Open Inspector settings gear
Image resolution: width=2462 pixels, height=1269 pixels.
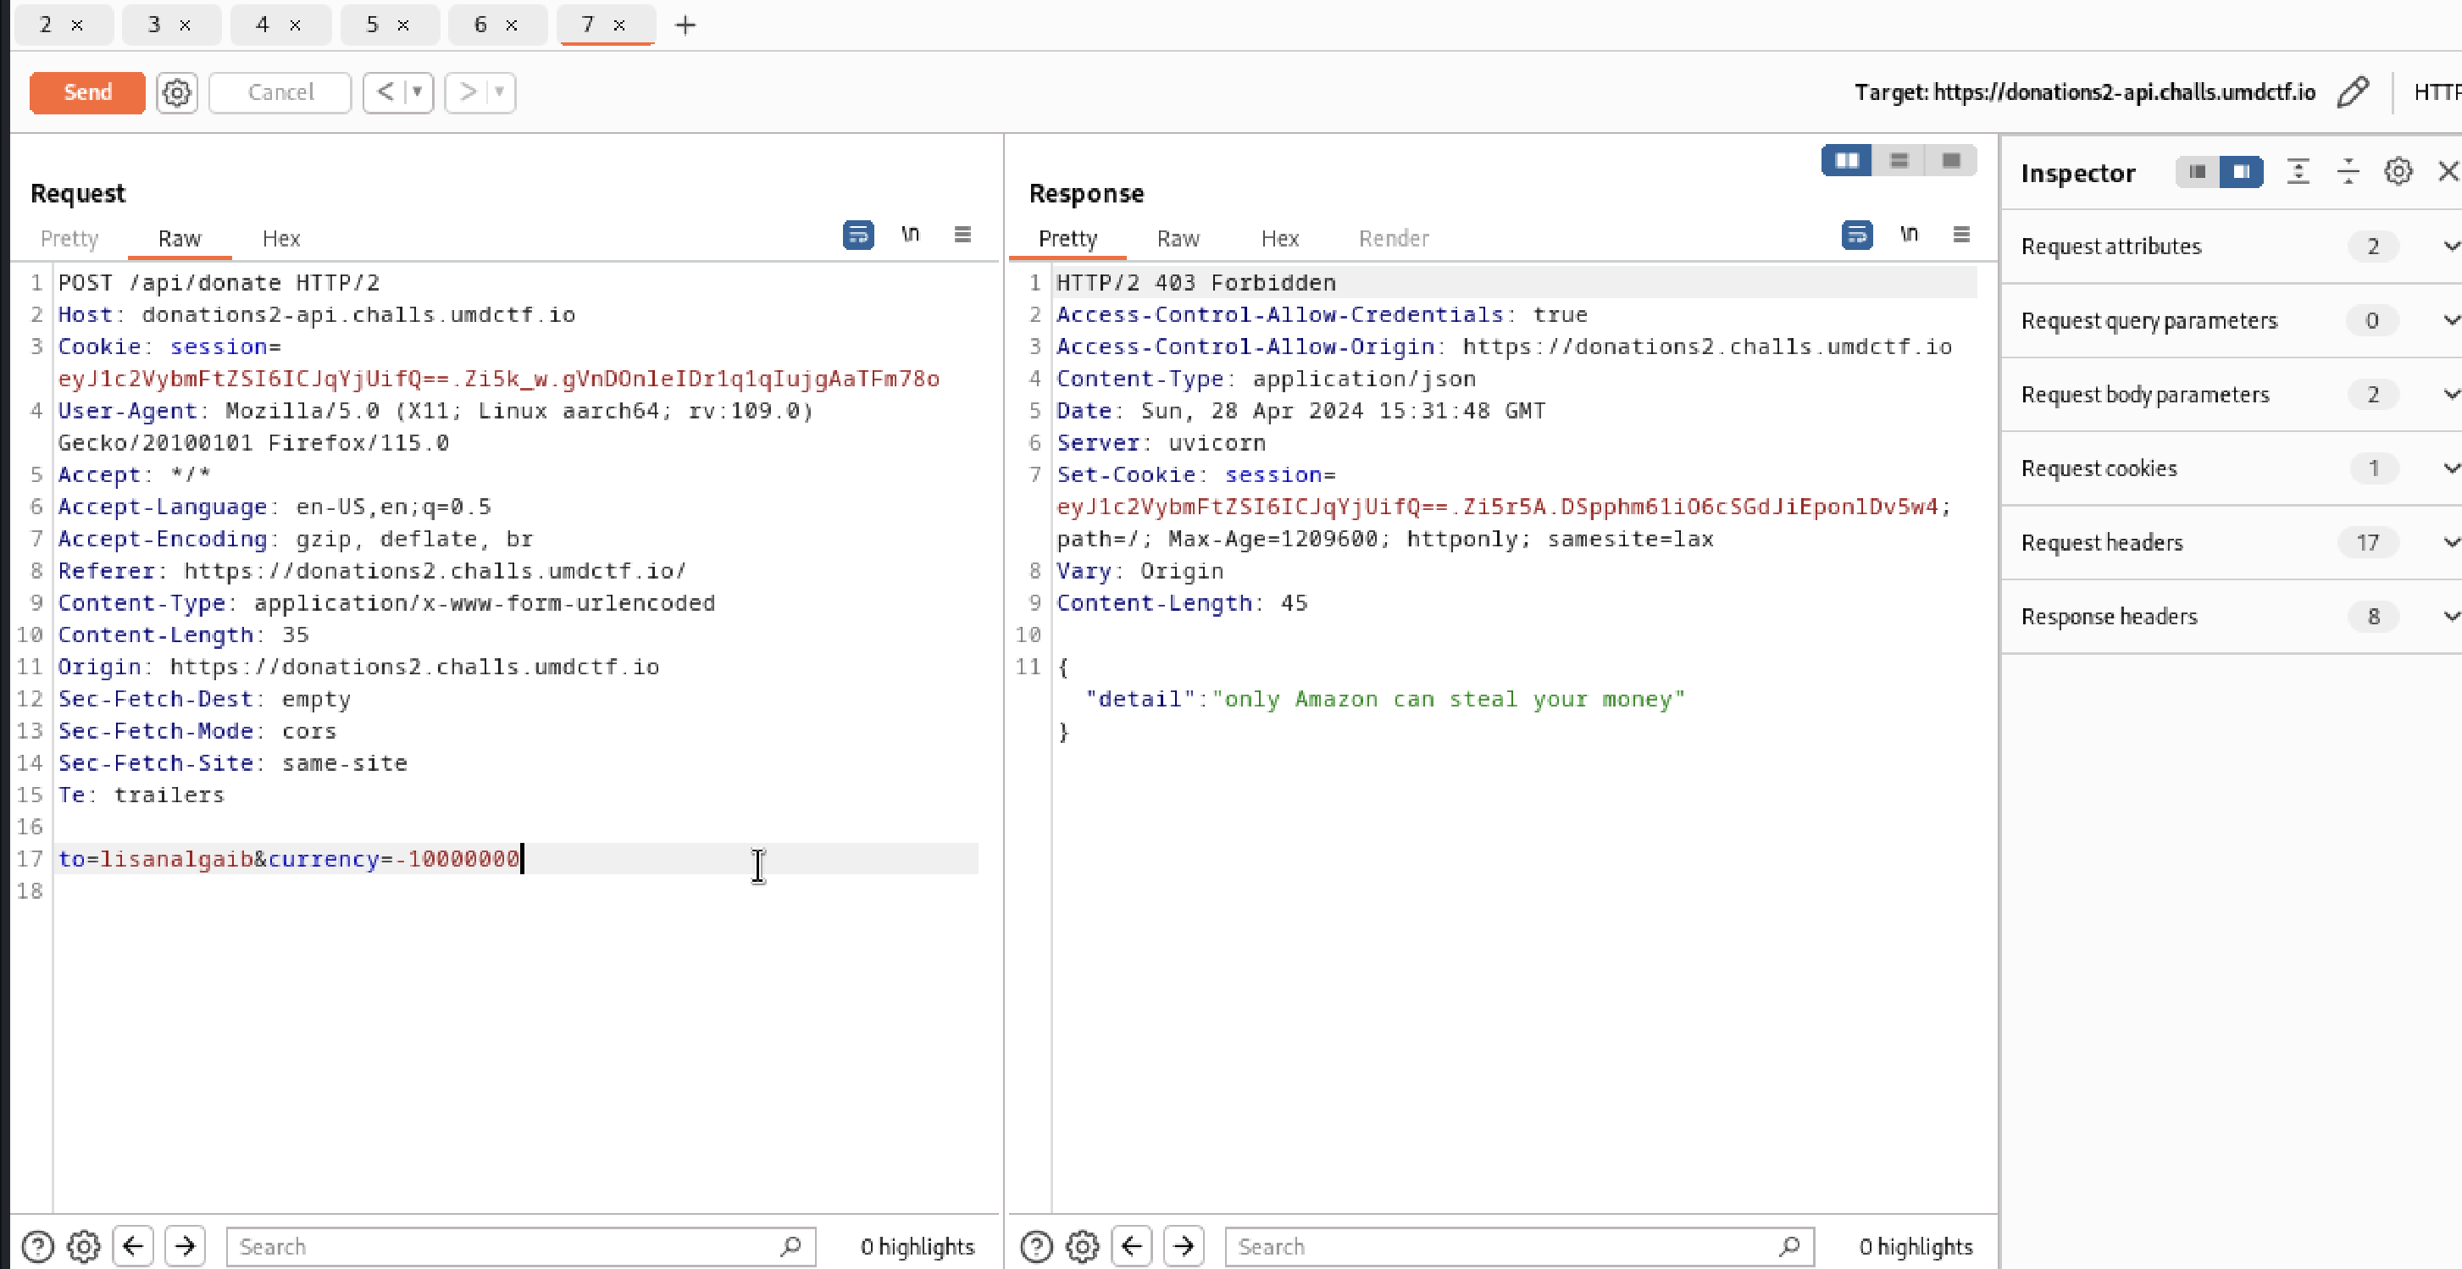tap(2398, 172)
